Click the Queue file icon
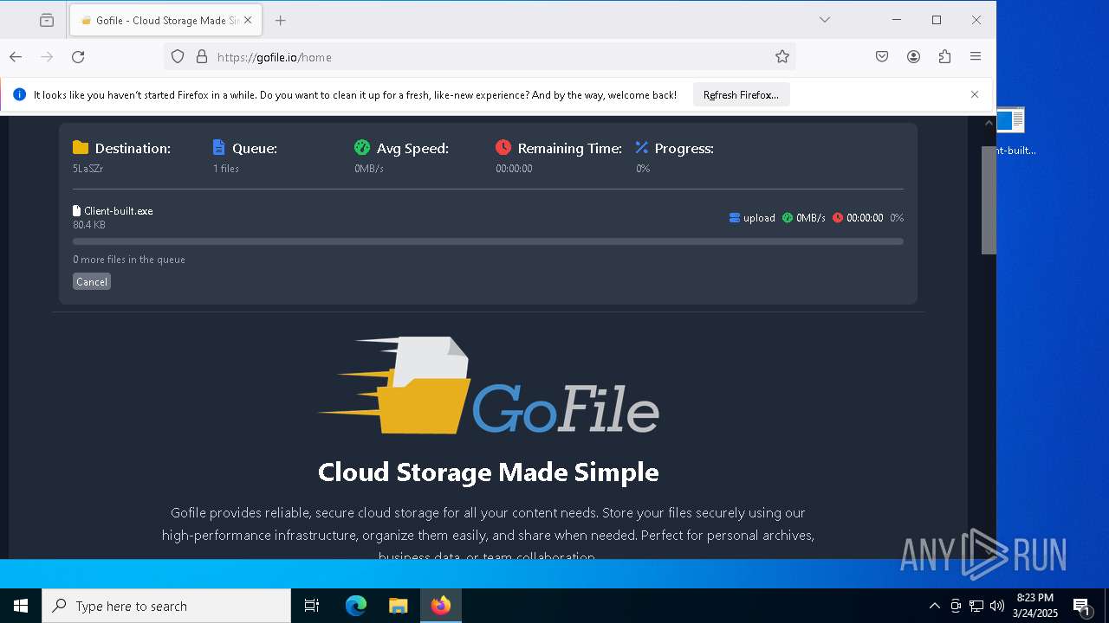This screenshot has width=1109, height=623. pyautogui.click(x=219, y=148)
